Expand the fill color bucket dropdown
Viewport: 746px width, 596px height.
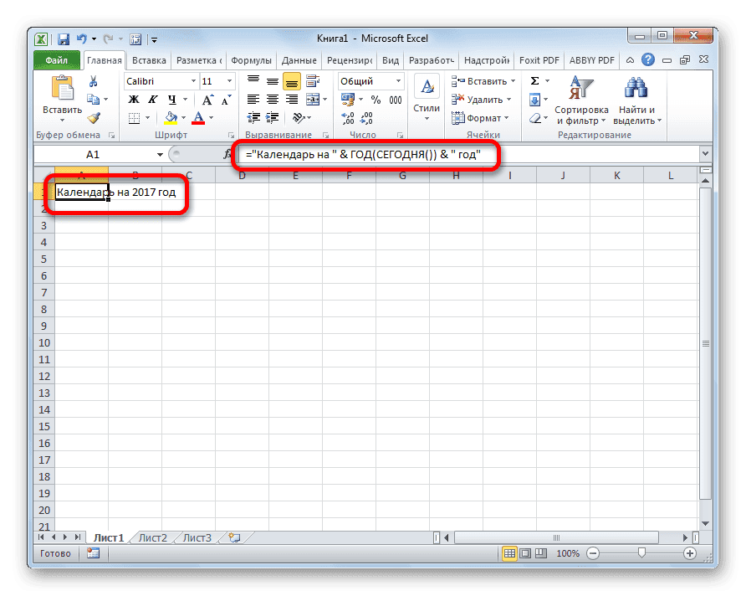[183, 116]
